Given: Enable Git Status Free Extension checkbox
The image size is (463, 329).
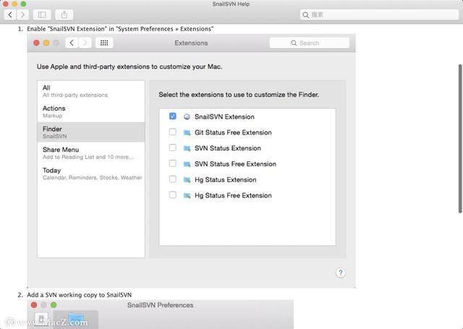Looking at the screenshot, I should (x=173, y=132).
